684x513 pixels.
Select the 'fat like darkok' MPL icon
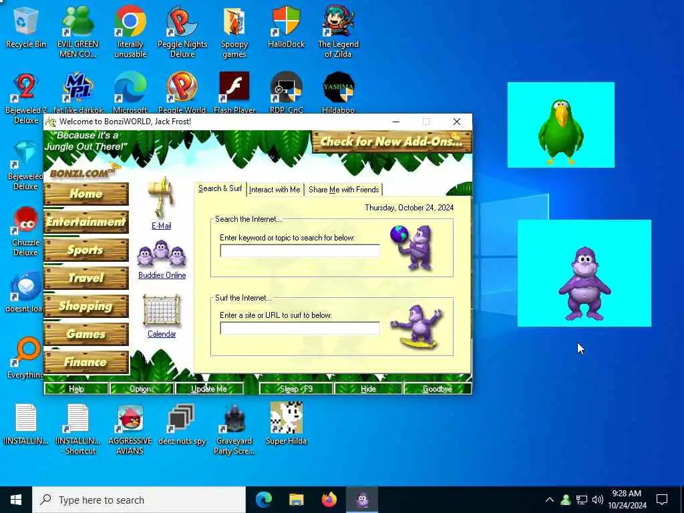tap(78, 92)
